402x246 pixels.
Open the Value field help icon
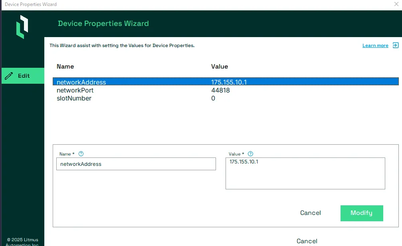point(250,154)
